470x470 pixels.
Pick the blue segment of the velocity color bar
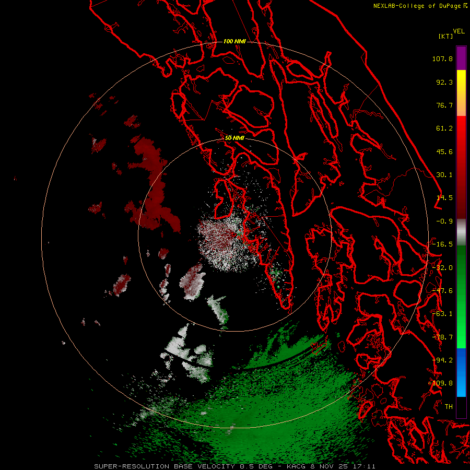tap(461, 372)
